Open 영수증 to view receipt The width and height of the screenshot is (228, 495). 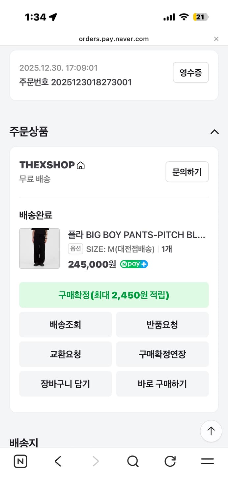point(191,73)
